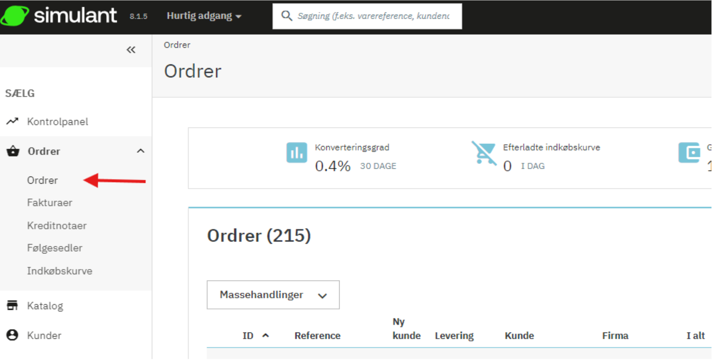Screen dimensions: 713x360
Task: Click the Simulant logo
Action: pyautogui.click(x=59, y=16)
